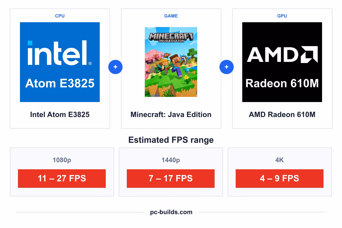
Task: Click the 7 – 17 FPS red button
Action: coord(171,178)
